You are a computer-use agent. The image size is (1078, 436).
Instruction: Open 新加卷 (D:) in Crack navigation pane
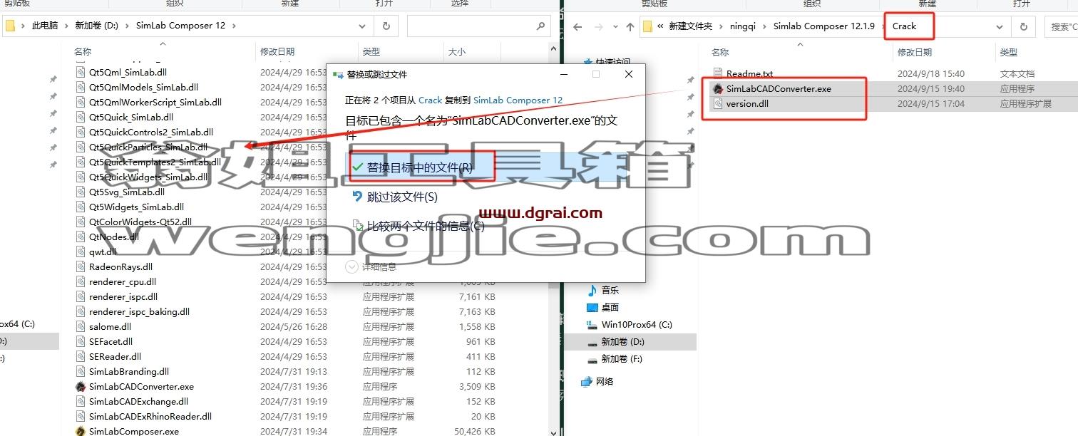point(622,342)
